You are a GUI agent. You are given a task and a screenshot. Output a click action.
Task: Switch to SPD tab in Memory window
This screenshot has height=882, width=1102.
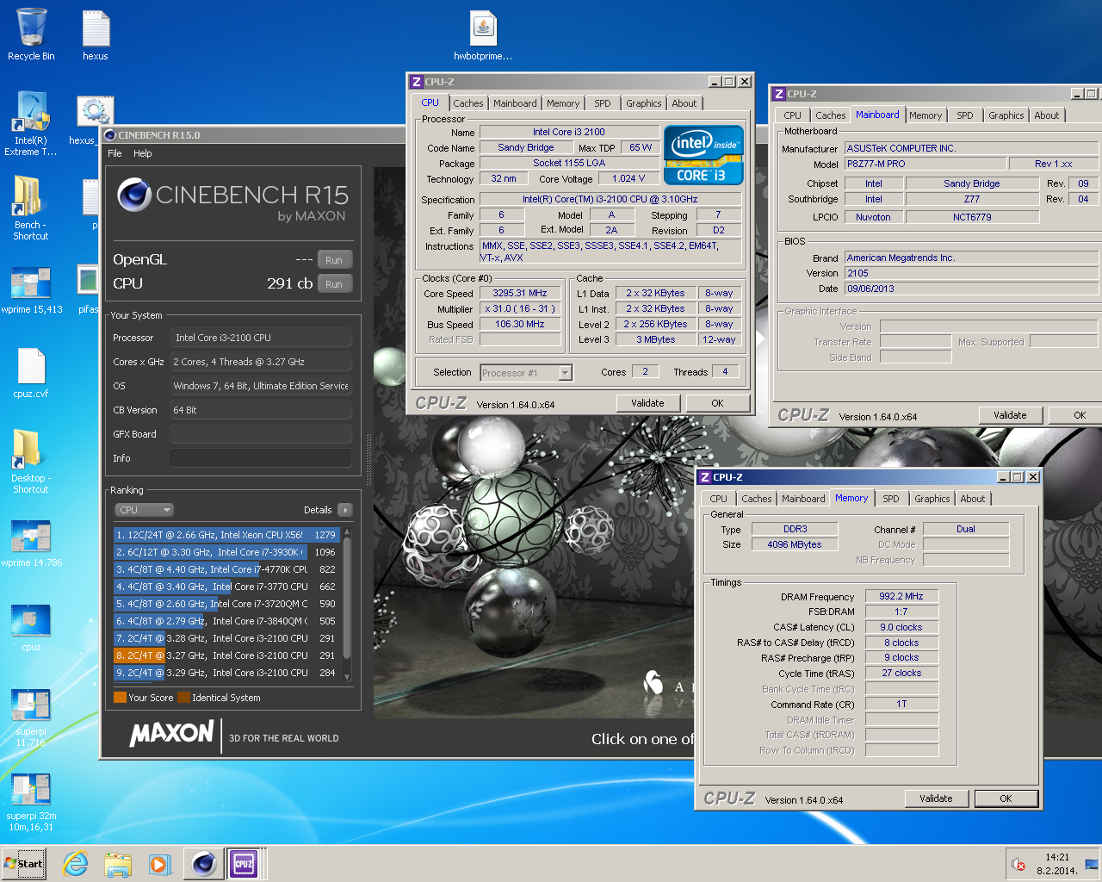(x=891, y=499)
